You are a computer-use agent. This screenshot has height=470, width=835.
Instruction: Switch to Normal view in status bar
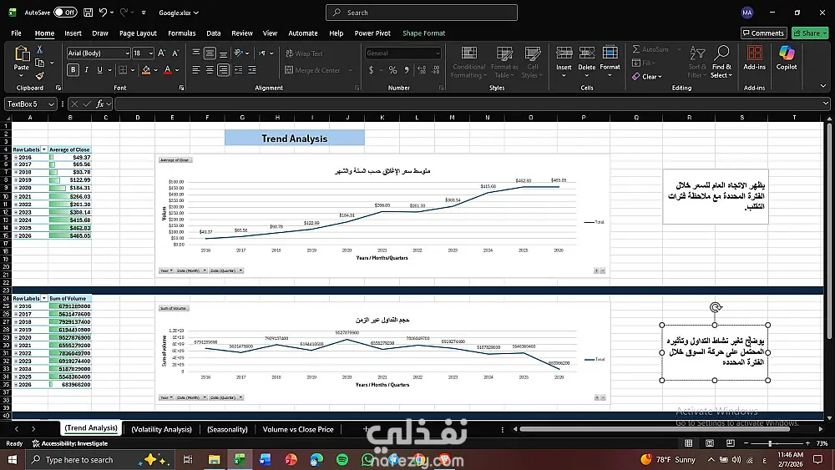(x=689, y=442)
